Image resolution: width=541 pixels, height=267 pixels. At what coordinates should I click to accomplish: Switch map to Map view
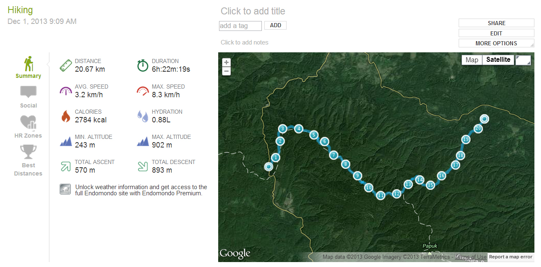coord(472,60)
